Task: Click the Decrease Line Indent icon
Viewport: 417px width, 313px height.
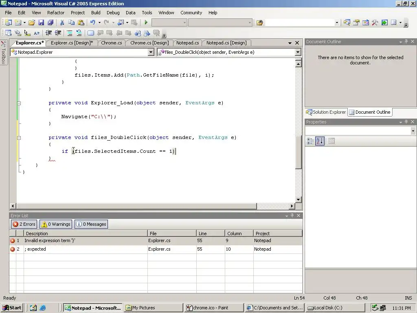Action: click(x=48, y=33)
